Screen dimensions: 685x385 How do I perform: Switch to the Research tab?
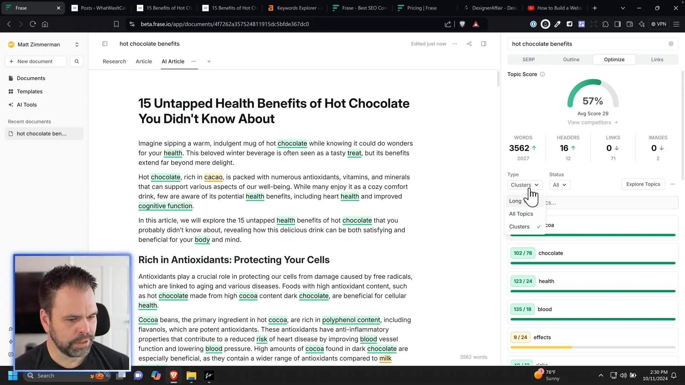click(x=114, y=61)
